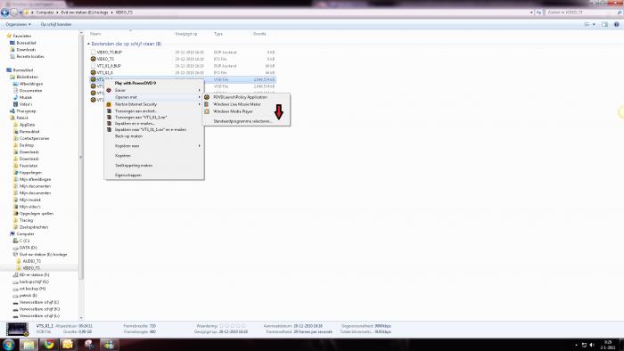Select Opgeslagen spellen folder
The image size is (624, 351).
[x=37, y=214]
